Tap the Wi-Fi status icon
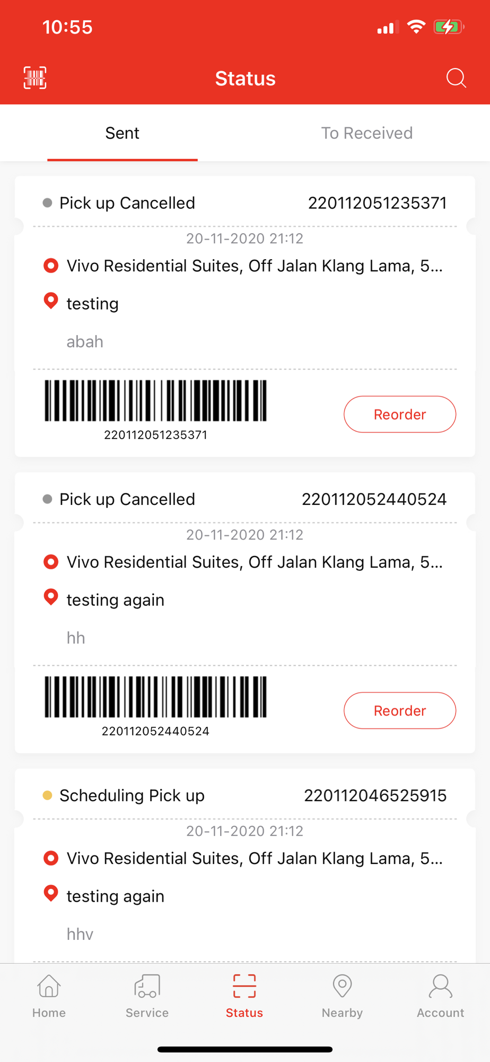 coord(416,27)
